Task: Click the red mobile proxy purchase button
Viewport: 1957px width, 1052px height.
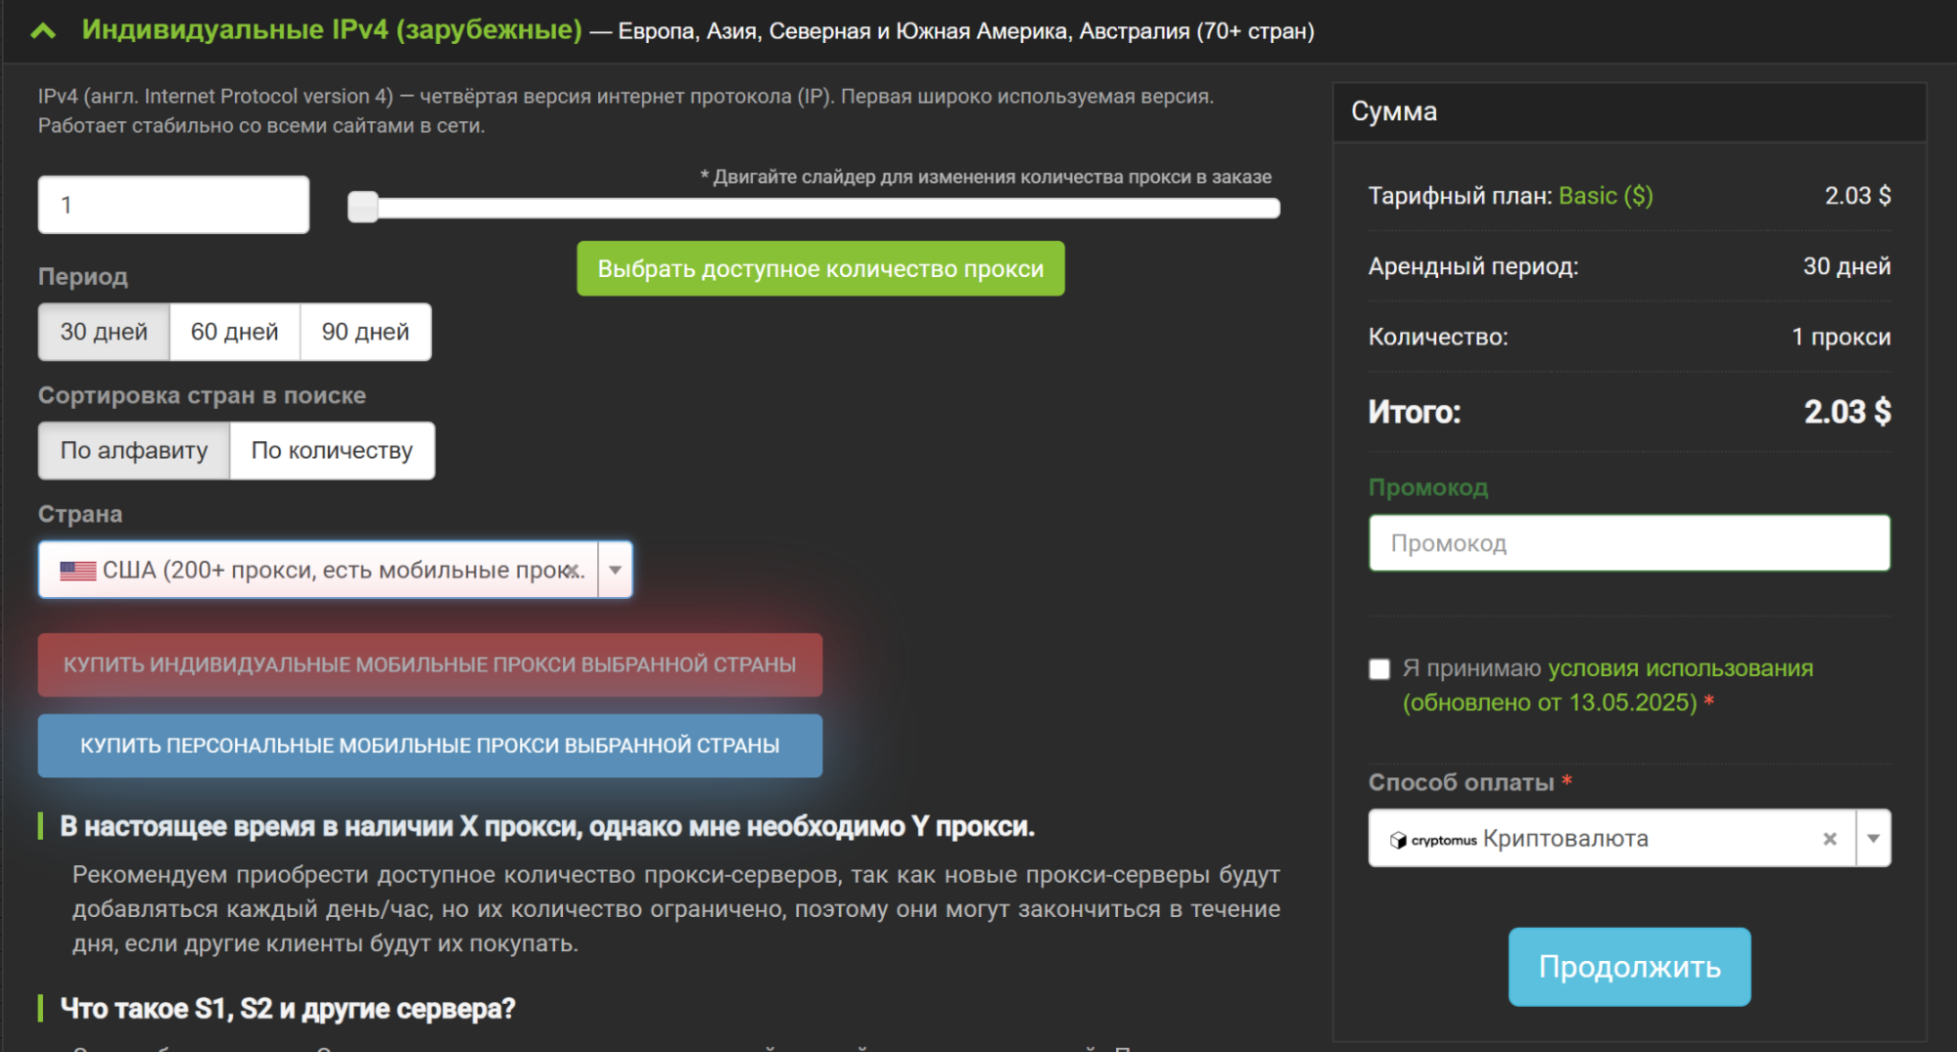Action: [431, 664]
